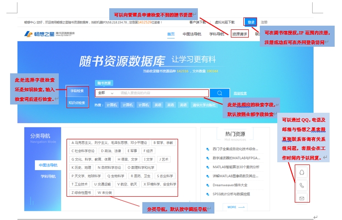342x220 pixels.
Task: Open category B 哲学、宗教
Action: click(x=163, y=143)
